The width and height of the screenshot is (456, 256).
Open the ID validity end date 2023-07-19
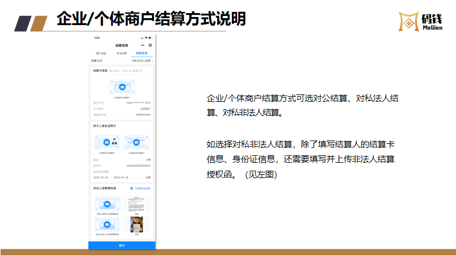pos(121,176)
